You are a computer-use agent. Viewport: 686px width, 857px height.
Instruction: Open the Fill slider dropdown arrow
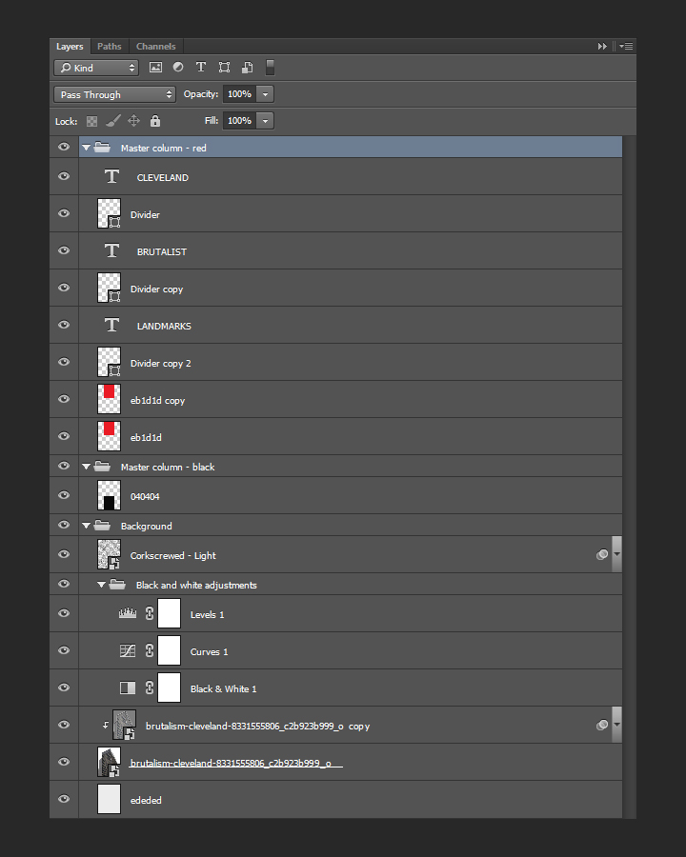click(265, 121)
